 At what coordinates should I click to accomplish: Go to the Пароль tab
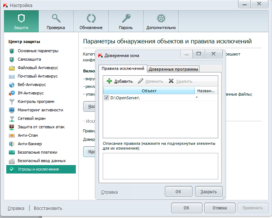(126, 21)
